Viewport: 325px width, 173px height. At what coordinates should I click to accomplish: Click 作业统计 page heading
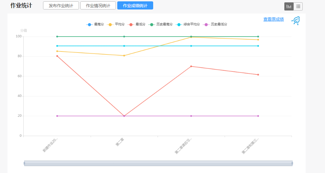[x=21, y=6]
